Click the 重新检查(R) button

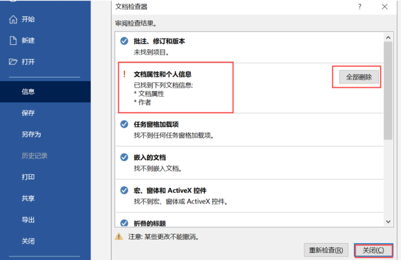(x=326, y=250)
